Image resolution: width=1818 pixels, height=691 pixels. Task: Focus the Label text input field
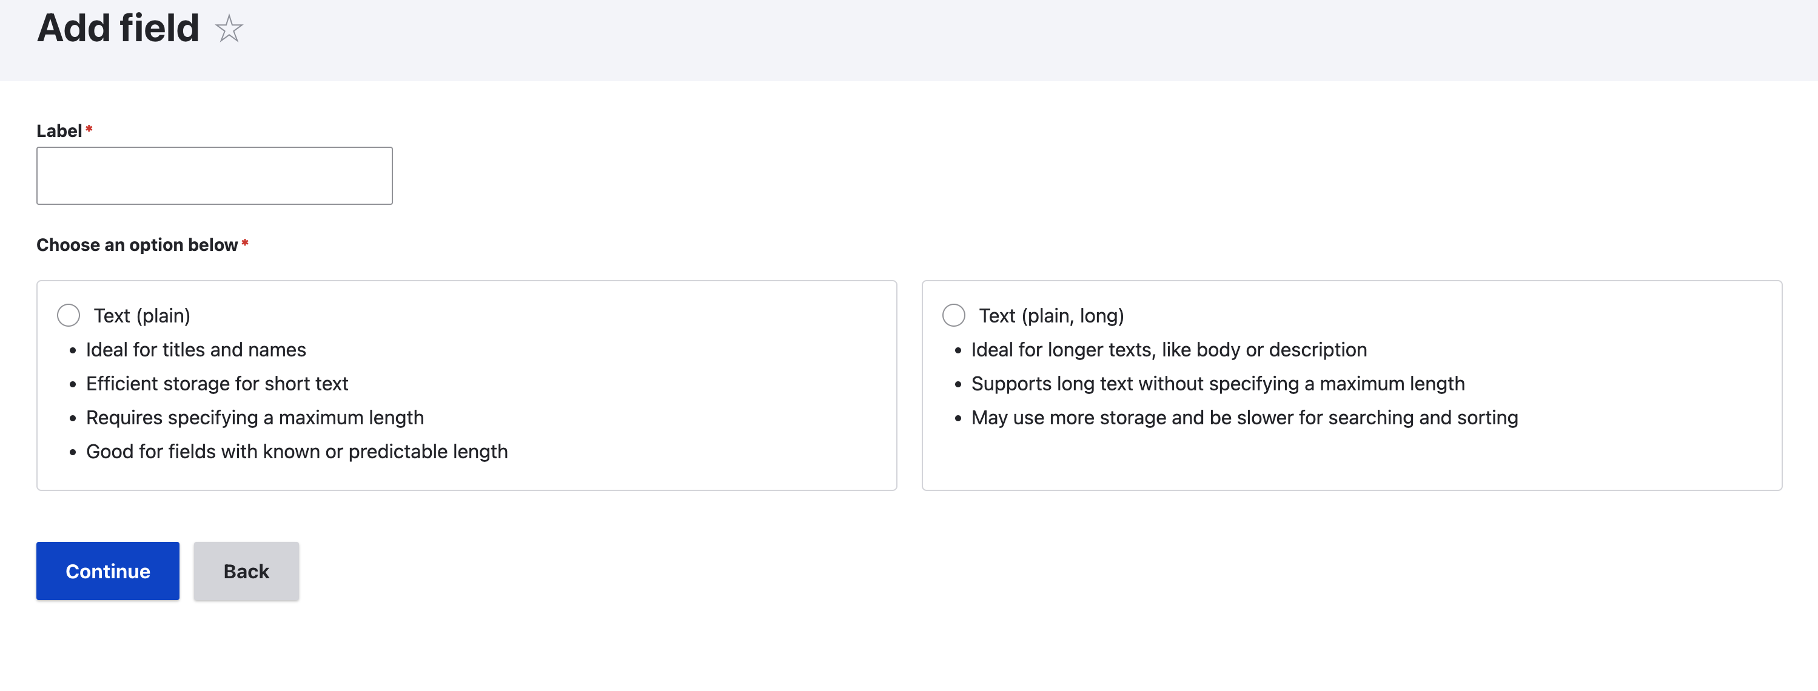(214, 176)
